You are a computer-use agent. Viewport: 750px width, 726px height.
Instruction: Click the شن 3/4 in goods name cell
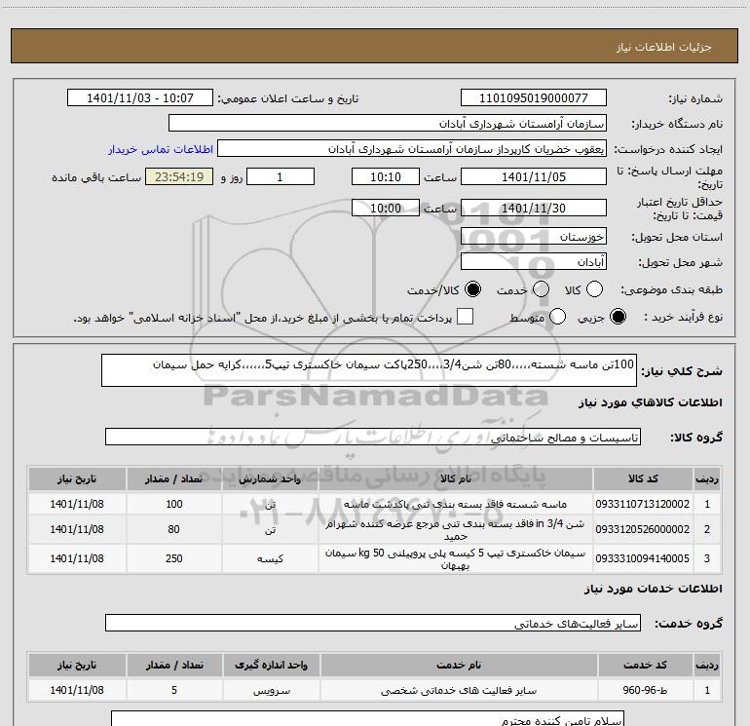[456, 530]
